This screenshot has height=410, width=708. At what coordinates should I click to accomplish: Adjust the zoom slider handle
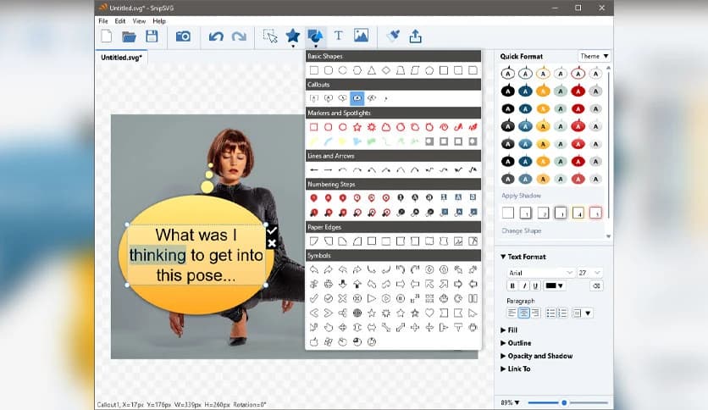564,402
